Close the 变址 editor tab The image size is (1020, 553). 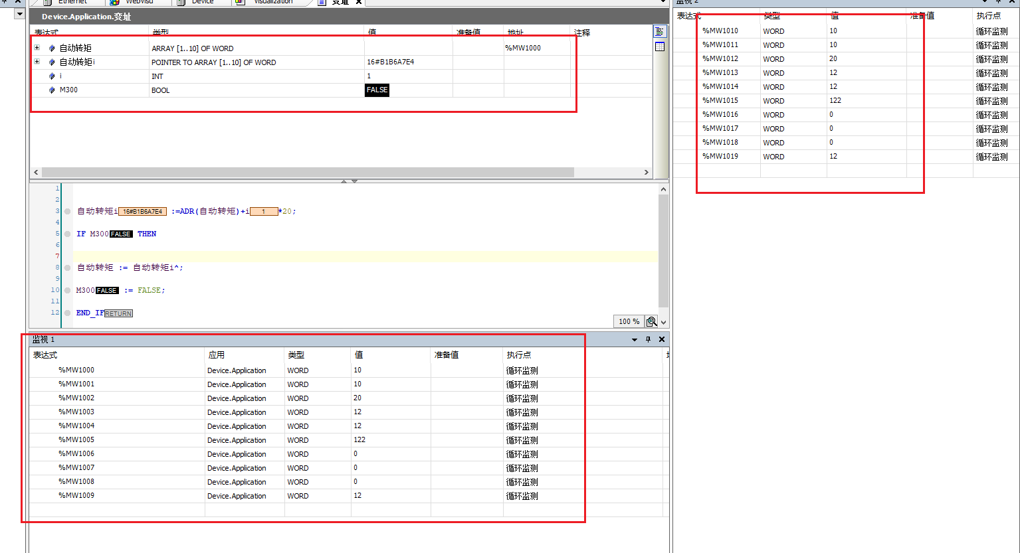pos(359,2)
